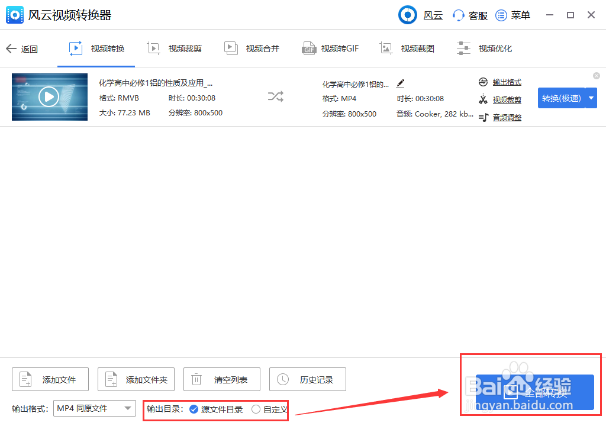Choose 自定义 as the output directory
Viewport: 606px width, 426px height.
255,408
